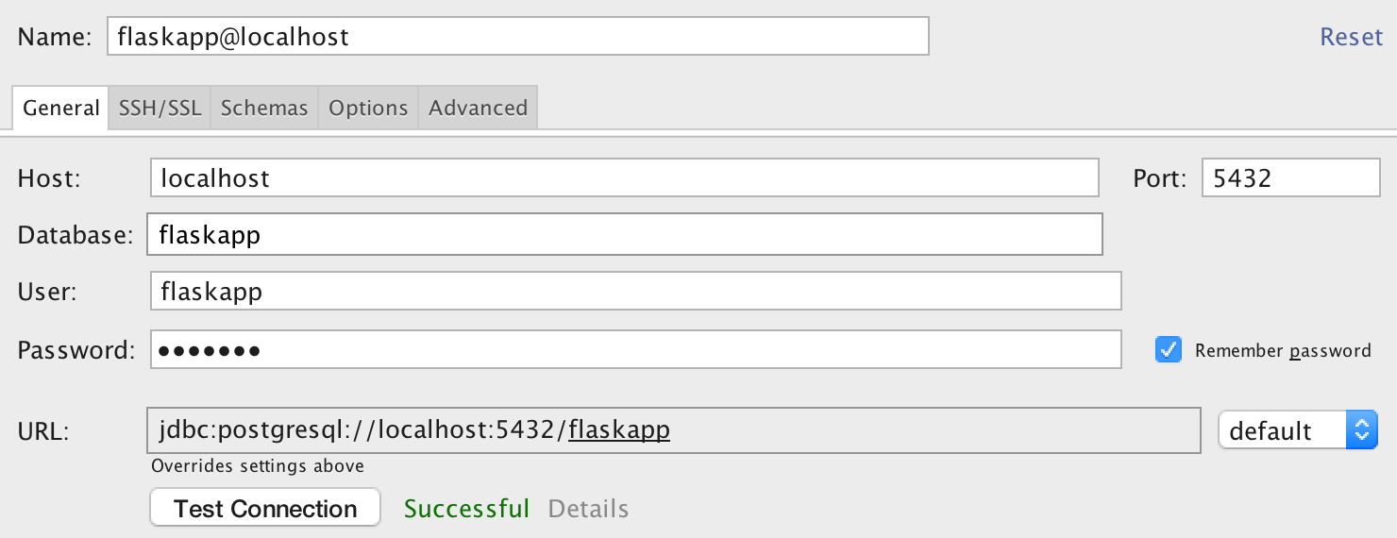Click into the Host field

point(625,177)
